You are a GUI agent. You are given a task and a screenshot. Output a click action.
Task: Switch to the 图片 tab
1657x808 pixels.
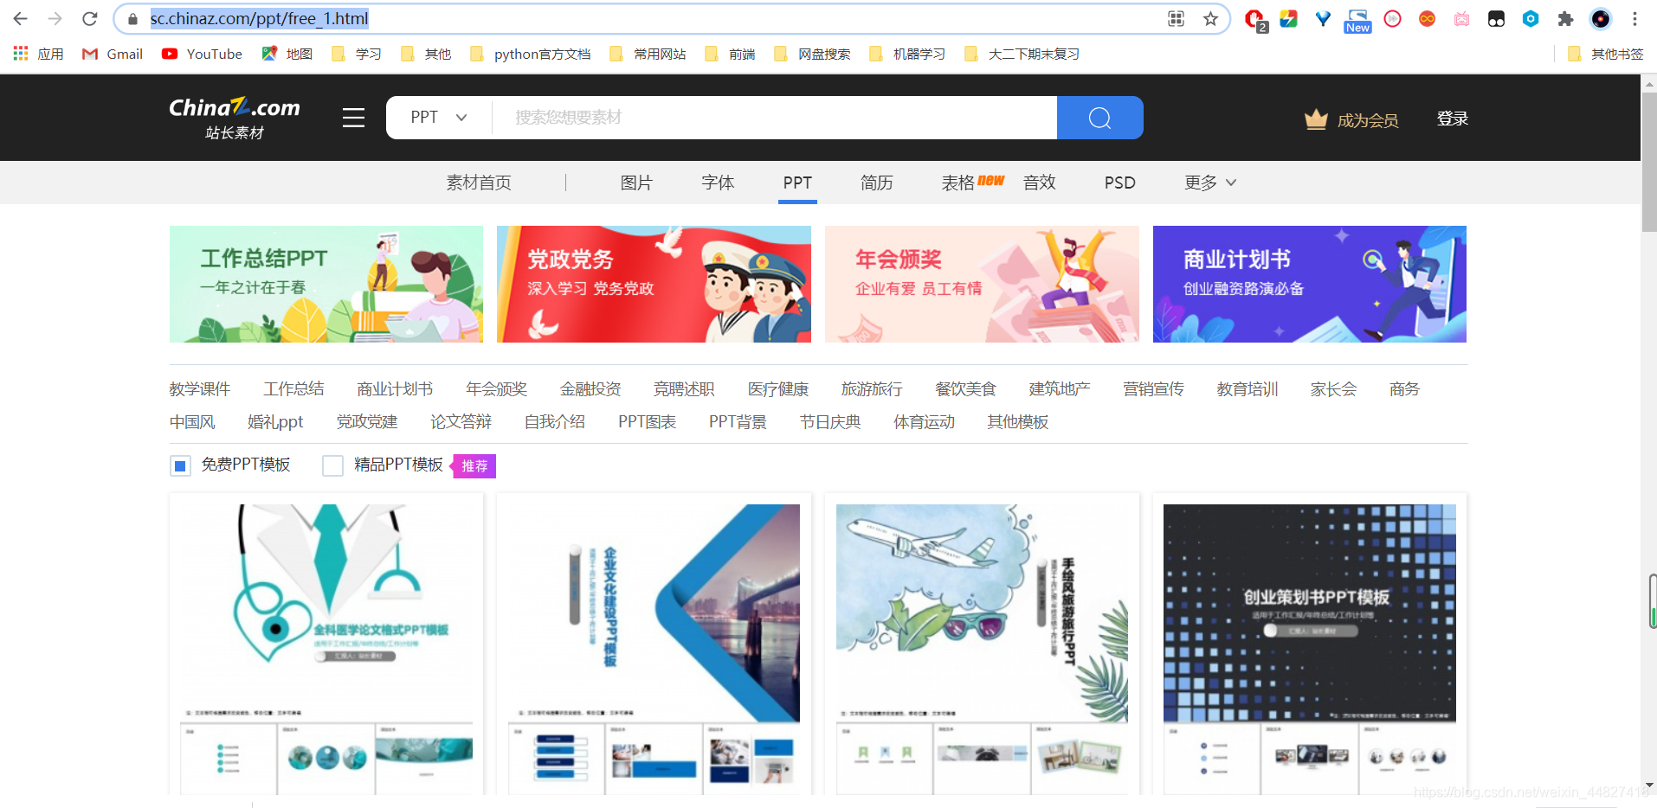636,183
